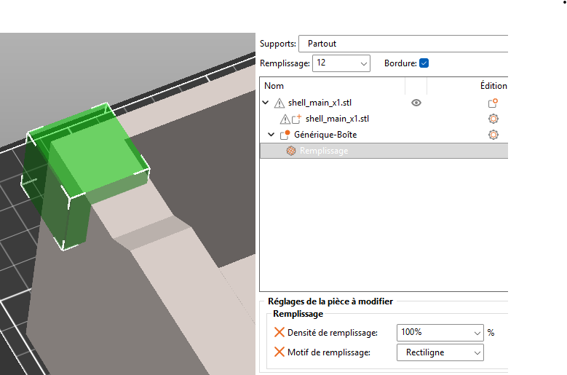Select the Remplissage tree entry
567x375 pixels.
tap(323, 151)
